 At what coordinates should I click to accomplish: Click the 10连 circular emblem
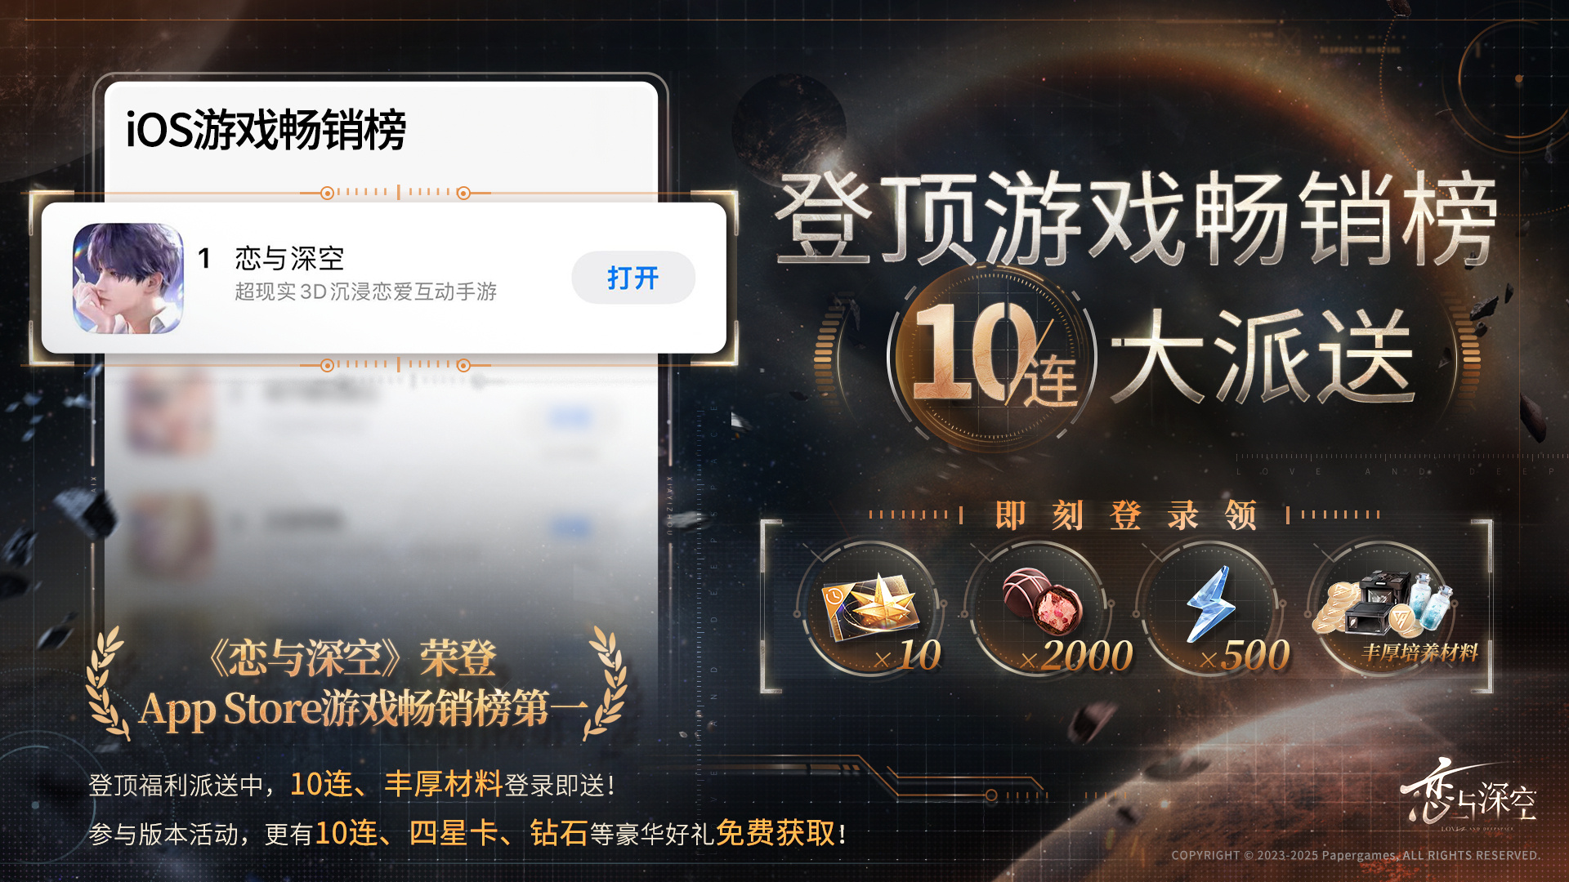pyautogui.click(x=992, y=357)
